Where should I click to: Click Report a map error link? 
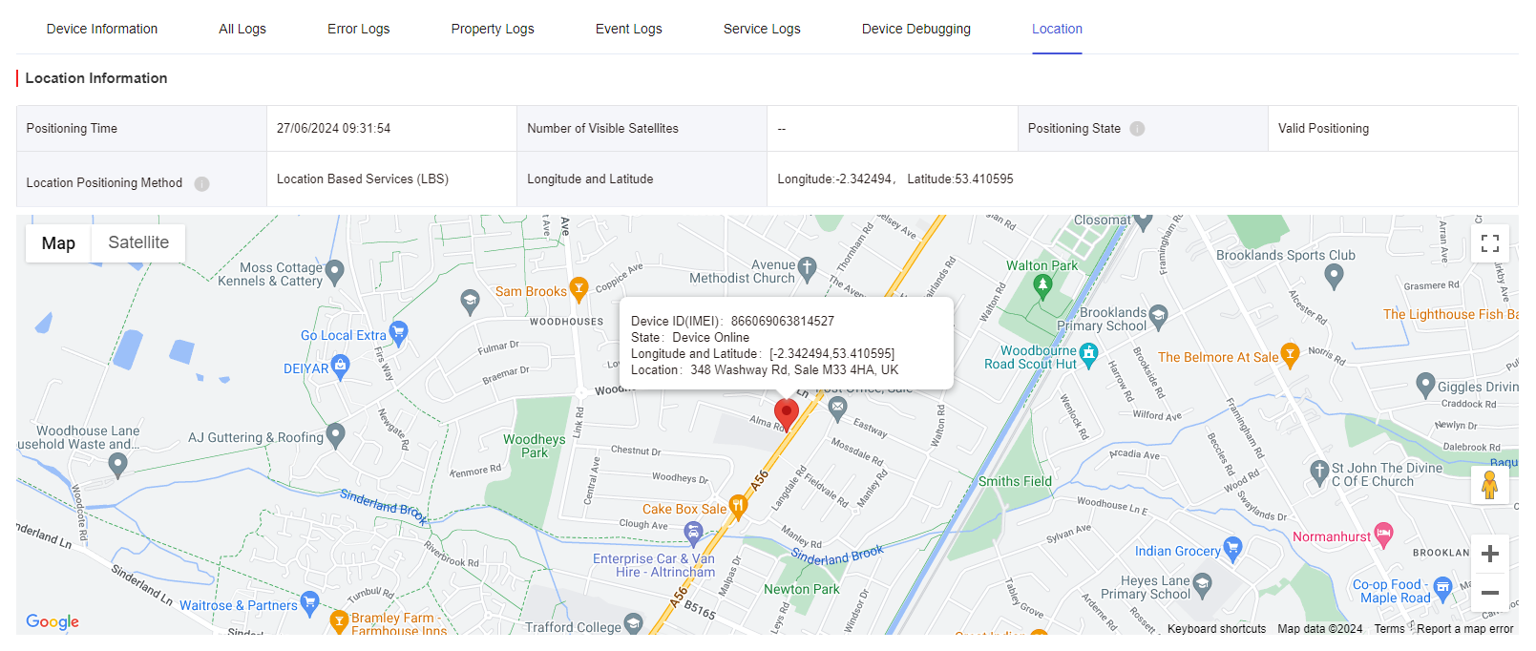[1464, 629]
